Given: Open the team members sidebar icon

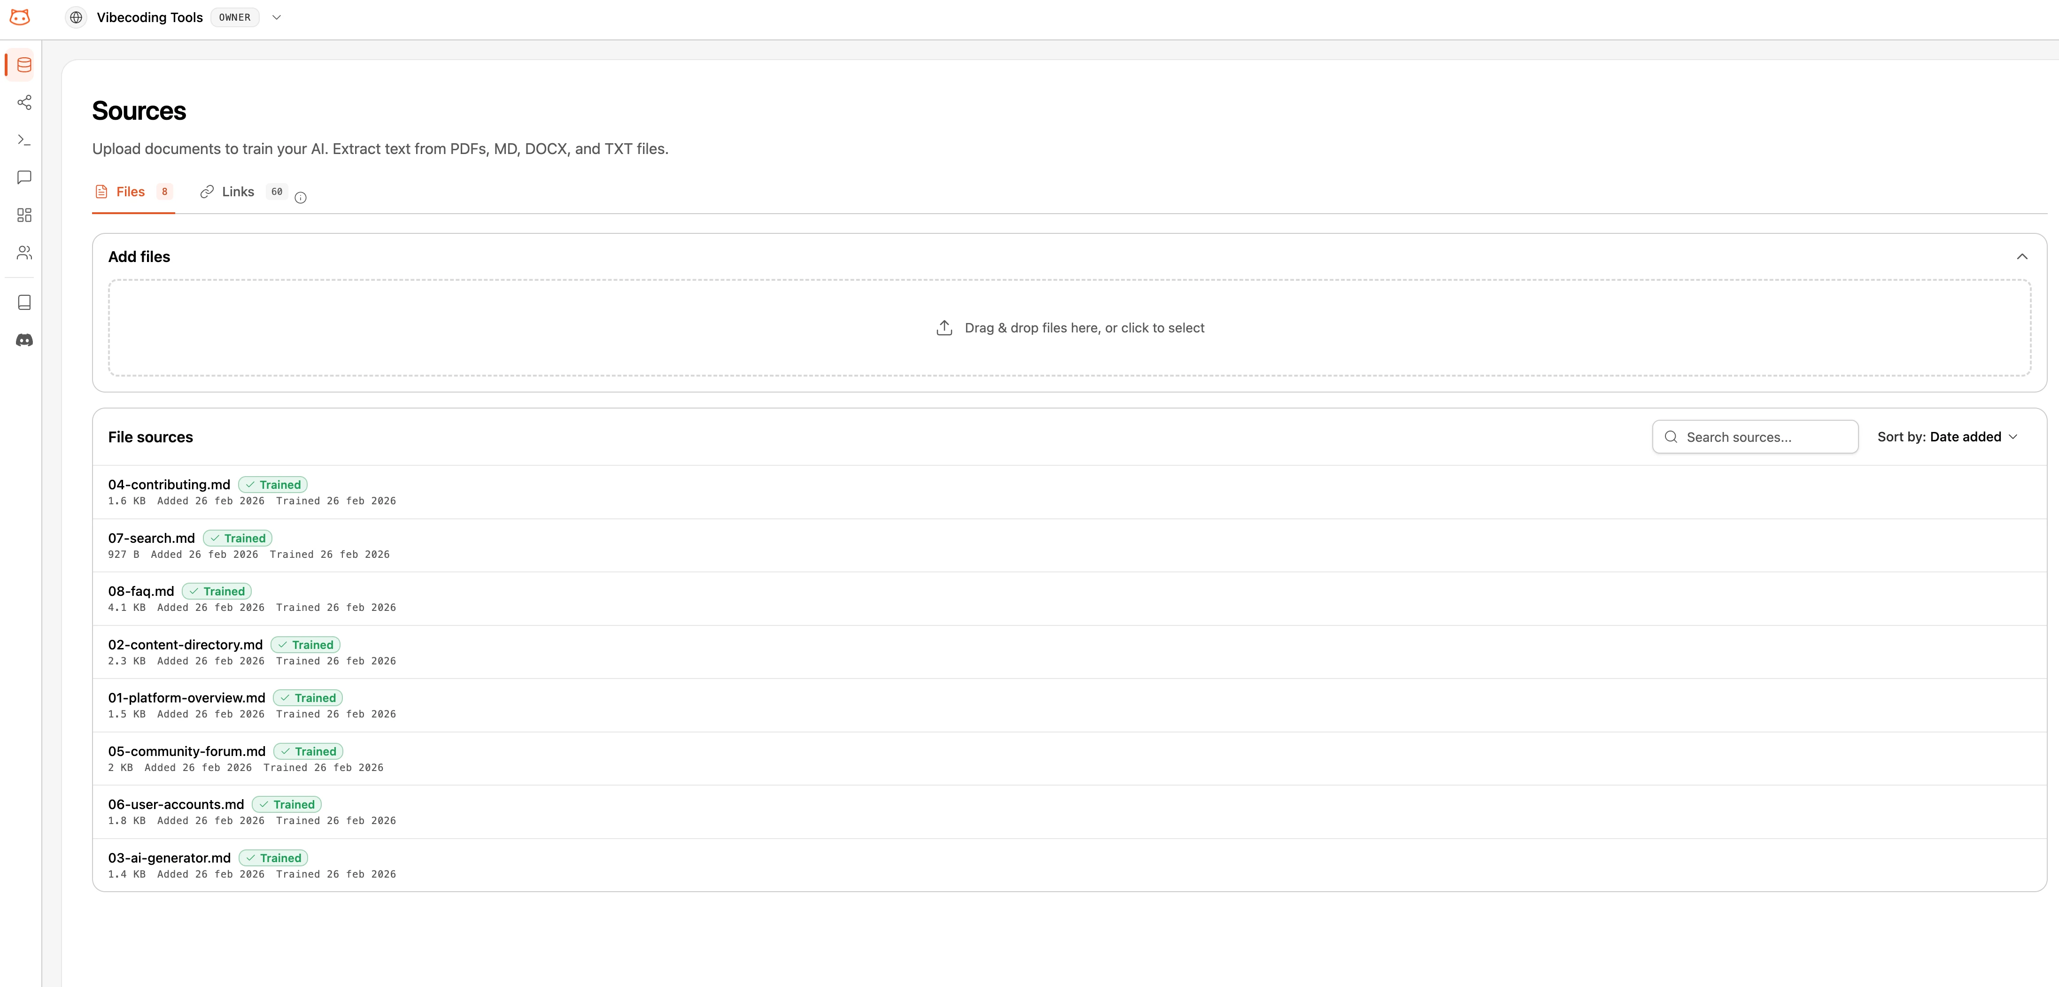Looking at the screenshot, I should 24,253.
